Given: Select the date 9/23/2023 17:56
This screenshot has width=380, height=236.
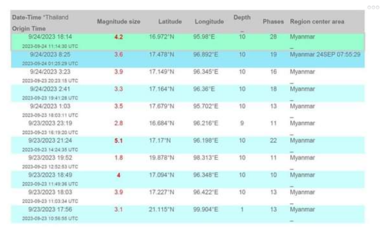Looking at the screenshot, I should [50, 209].
